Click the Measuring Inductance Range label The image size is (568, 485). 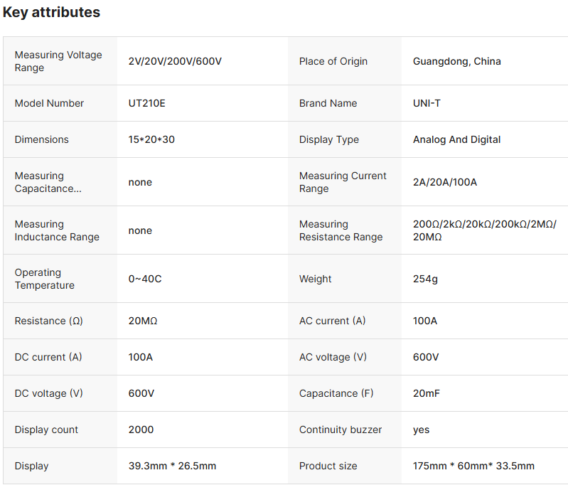57,230
